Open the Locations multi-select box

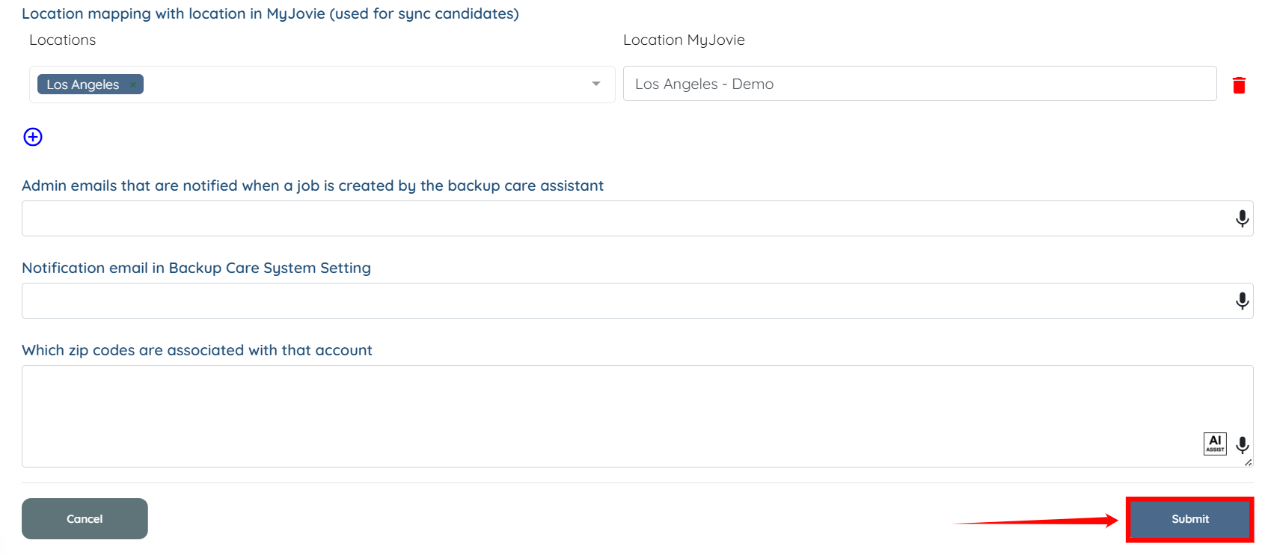click(x=359, y=85)
